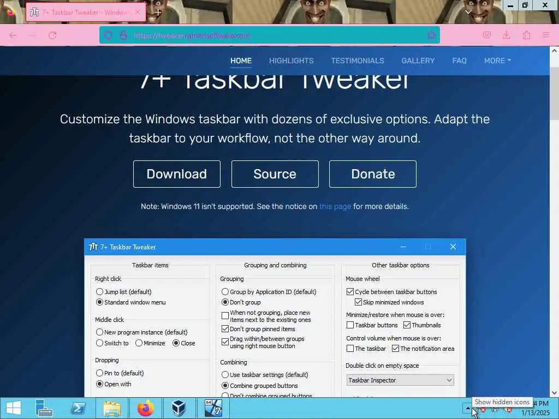This screenshot has width=559, height=419.
Task: Choose the 'Switch to' middle click radio
Action: 100,343
